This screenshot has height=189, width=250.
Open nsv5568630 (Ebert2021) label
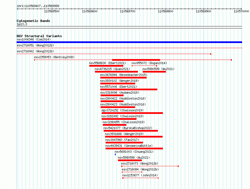[108, 63]
